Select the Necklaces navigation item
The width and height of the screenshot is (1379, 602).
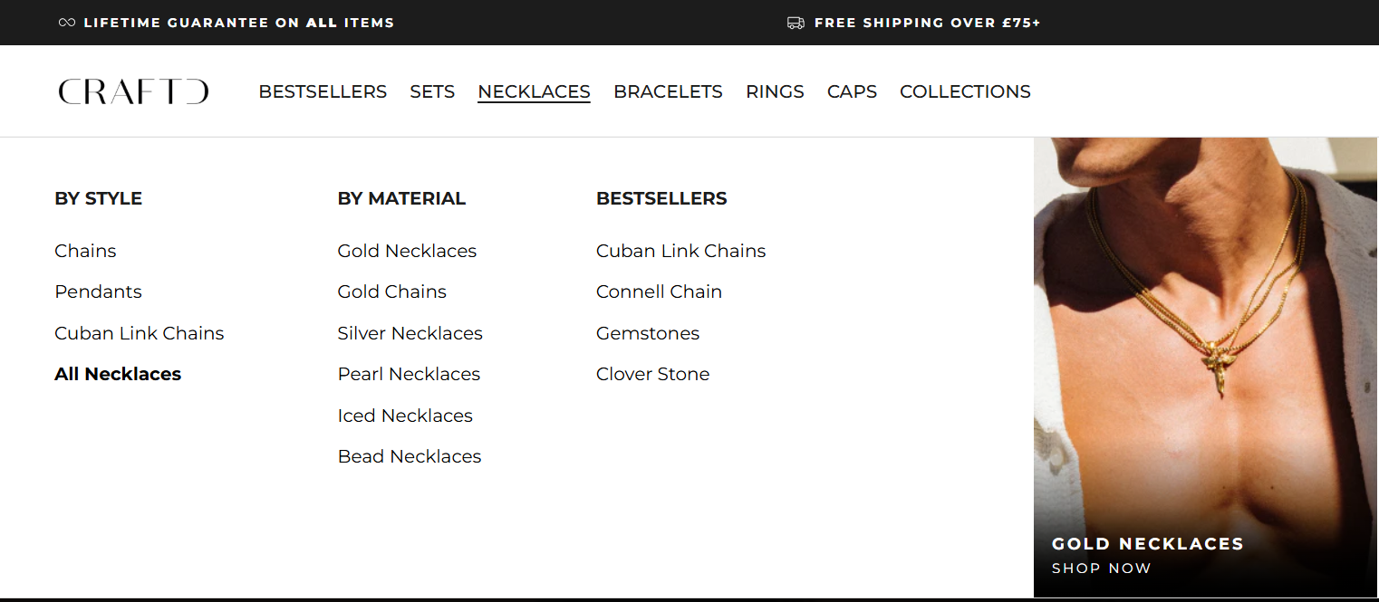[534, 91]
